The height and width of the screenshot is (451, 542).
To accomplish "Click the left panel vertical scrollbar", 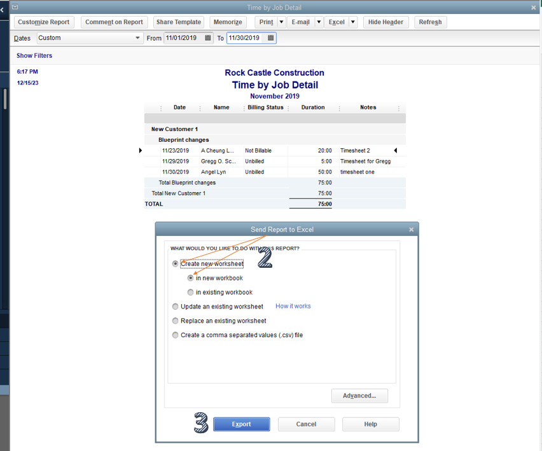I will [x=5, y=99].
